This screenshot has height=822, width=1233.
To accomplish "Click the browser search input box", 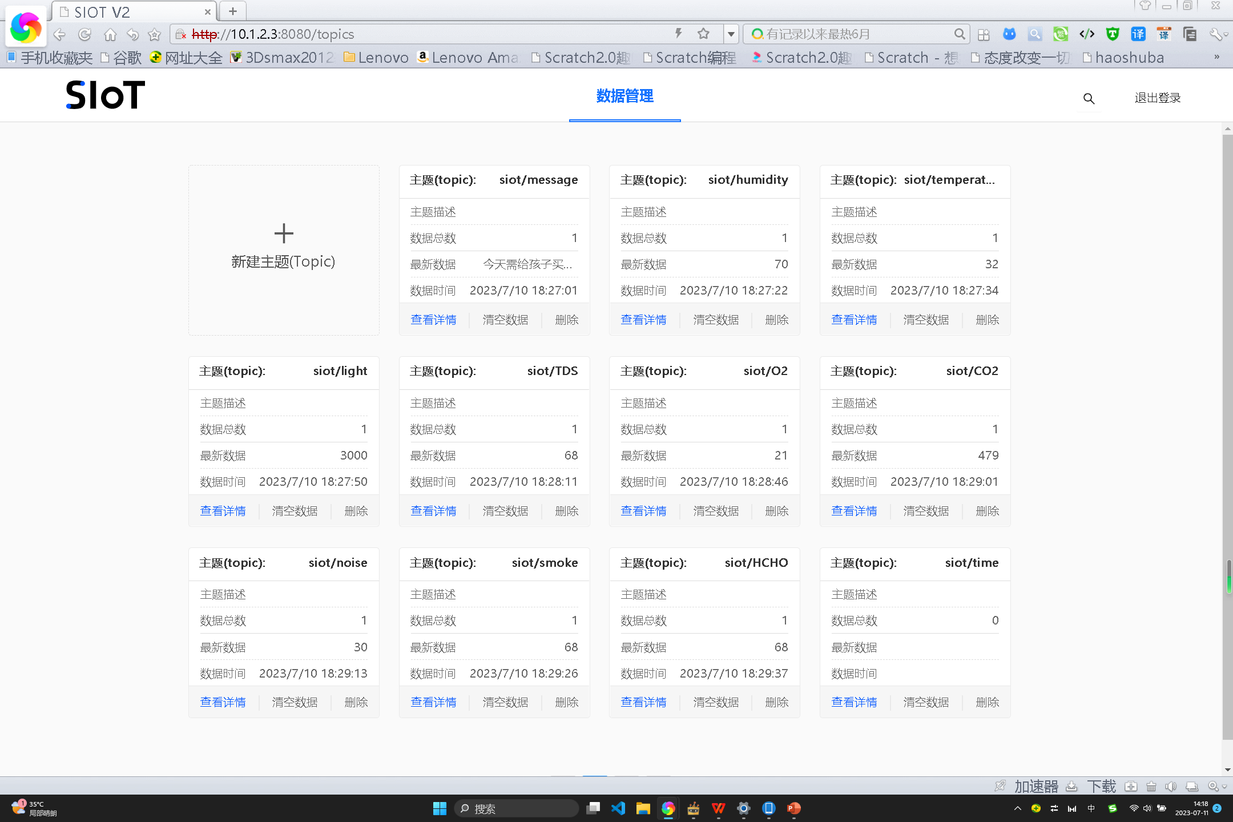I will [856, 34].
